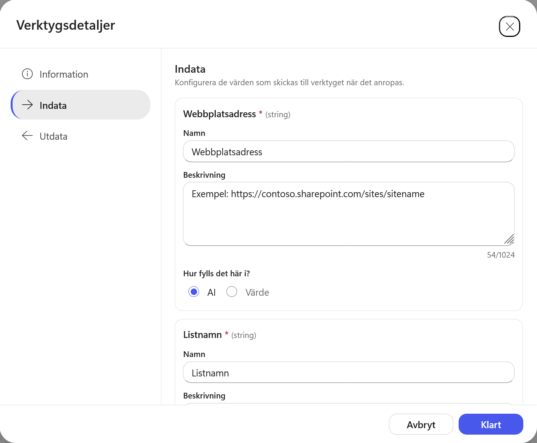Click the Klart button
537x443 pixels.
[x=491, y=424]
